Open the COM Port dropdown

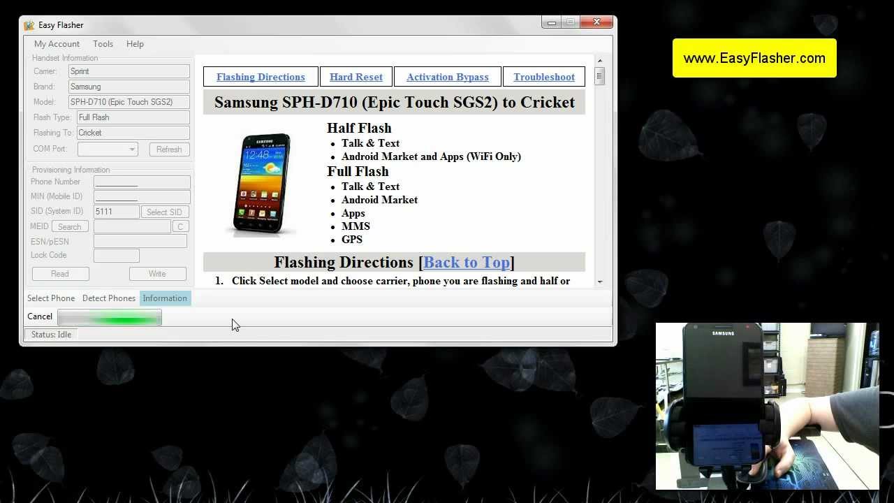point(108,149)
